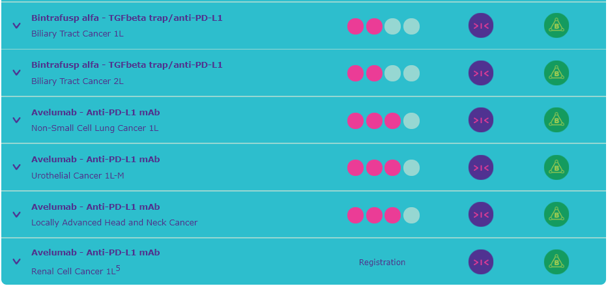This screenshot has width=608, height=286.
Task: Expand Renal Cell Cancer 1L row chevron
Action: point(16,262)
